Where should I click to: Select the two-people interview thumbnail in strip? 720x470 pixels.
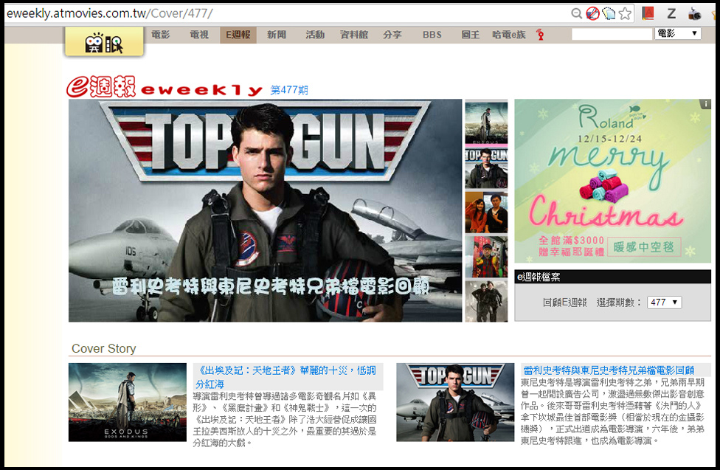[x=486, y=212]
